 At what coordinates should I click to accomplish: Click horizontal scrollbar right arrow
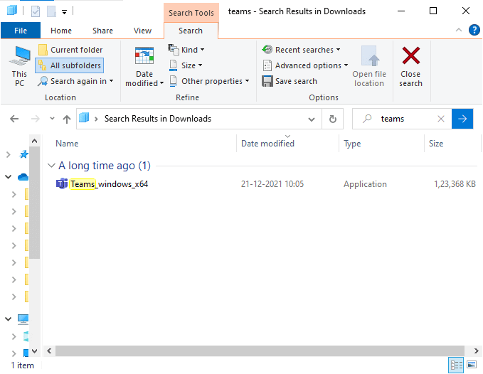pos(476,351)
